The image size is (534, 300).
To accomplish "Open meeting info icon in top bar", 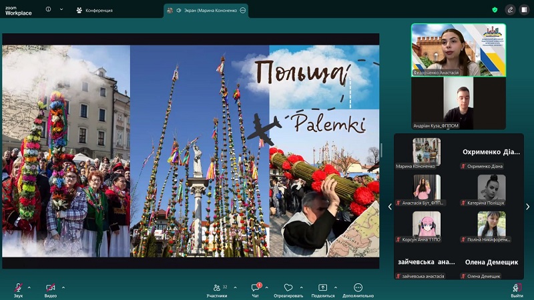I will [x=48, y=10].
